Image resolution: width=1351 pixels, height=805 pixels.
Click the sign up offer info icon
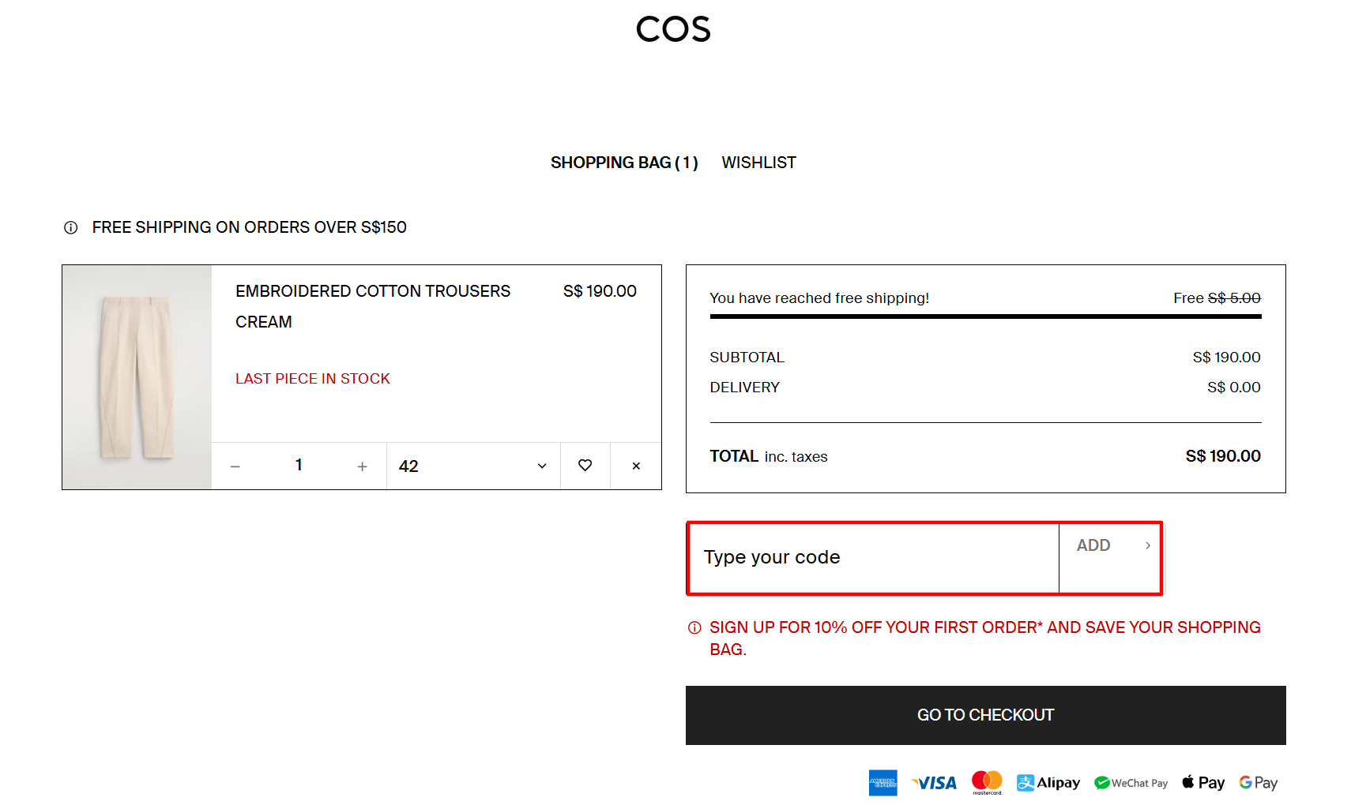click(694, 627)
